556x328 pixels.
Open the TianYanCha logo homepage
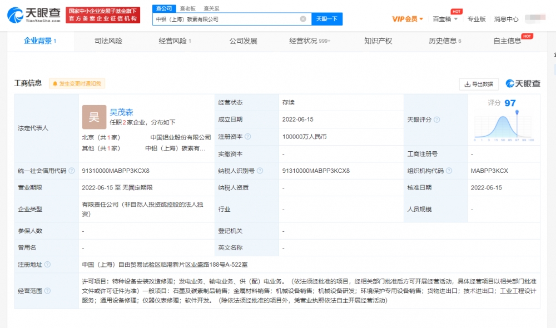34,15
